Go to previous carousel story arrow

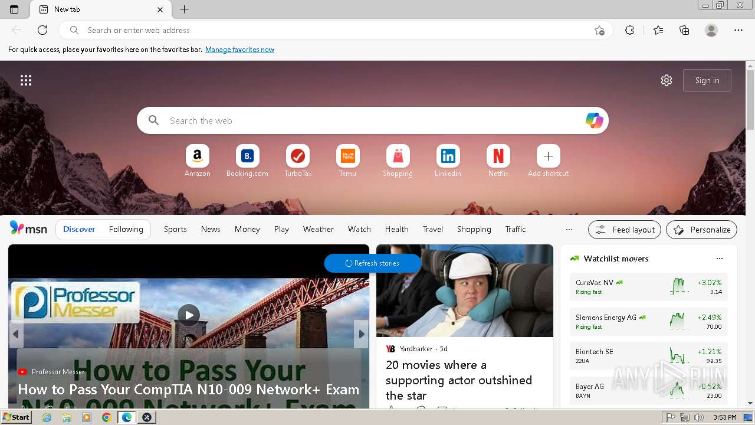(16, 334)
